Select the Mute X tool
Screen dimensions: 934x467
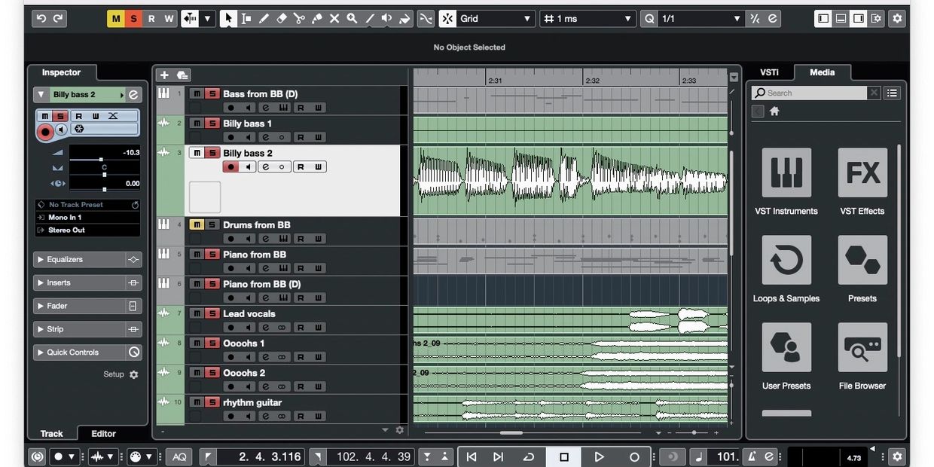(334, 19)
